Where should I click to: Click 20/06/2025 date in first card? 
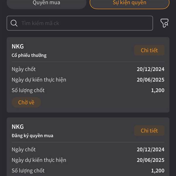coord(150,80)
